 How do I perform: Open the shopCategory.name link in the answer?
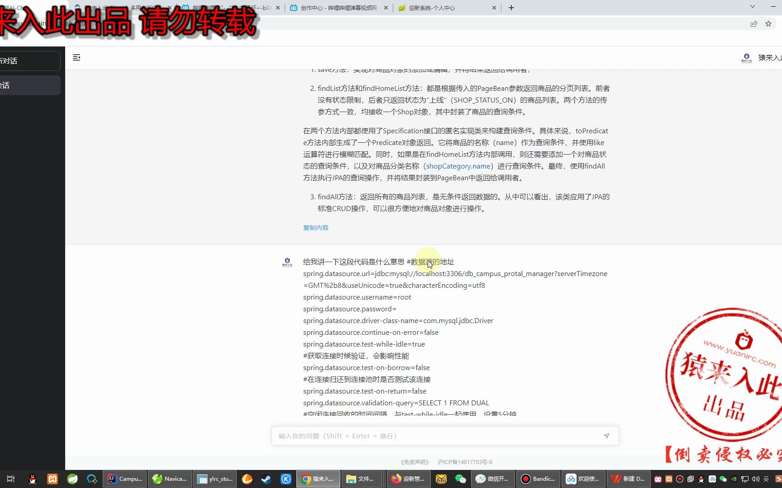tap(458, 166)
